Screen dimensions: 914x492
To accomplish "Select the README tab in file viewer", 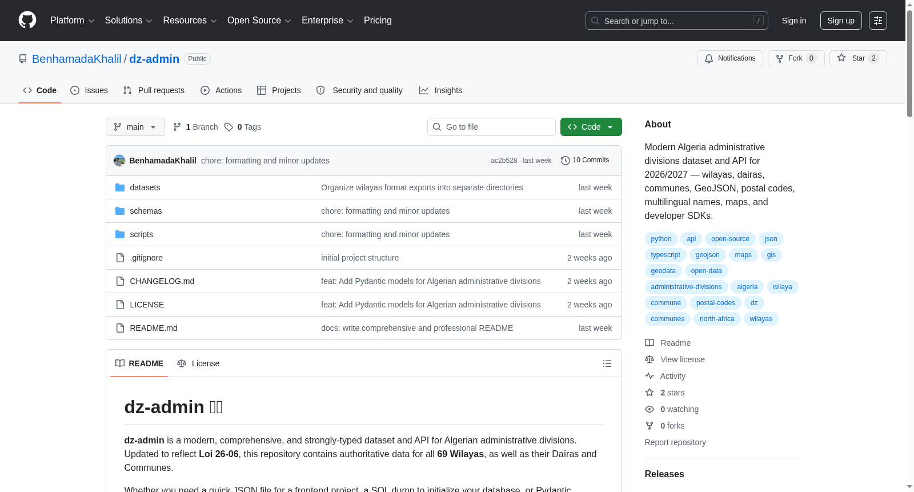I will [139, 363].
